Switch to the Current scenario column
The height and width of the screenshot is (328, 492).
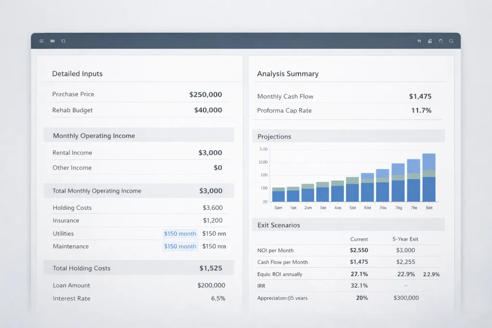(x=359, y=239)
